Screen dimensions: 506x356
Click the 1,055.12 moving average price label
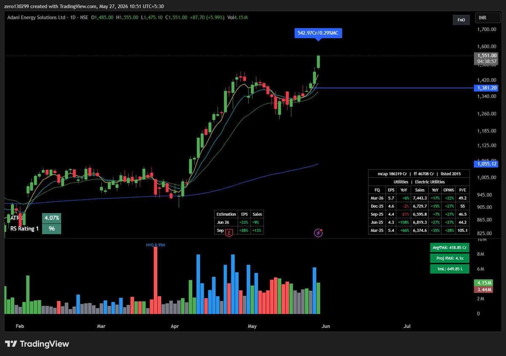486,163
